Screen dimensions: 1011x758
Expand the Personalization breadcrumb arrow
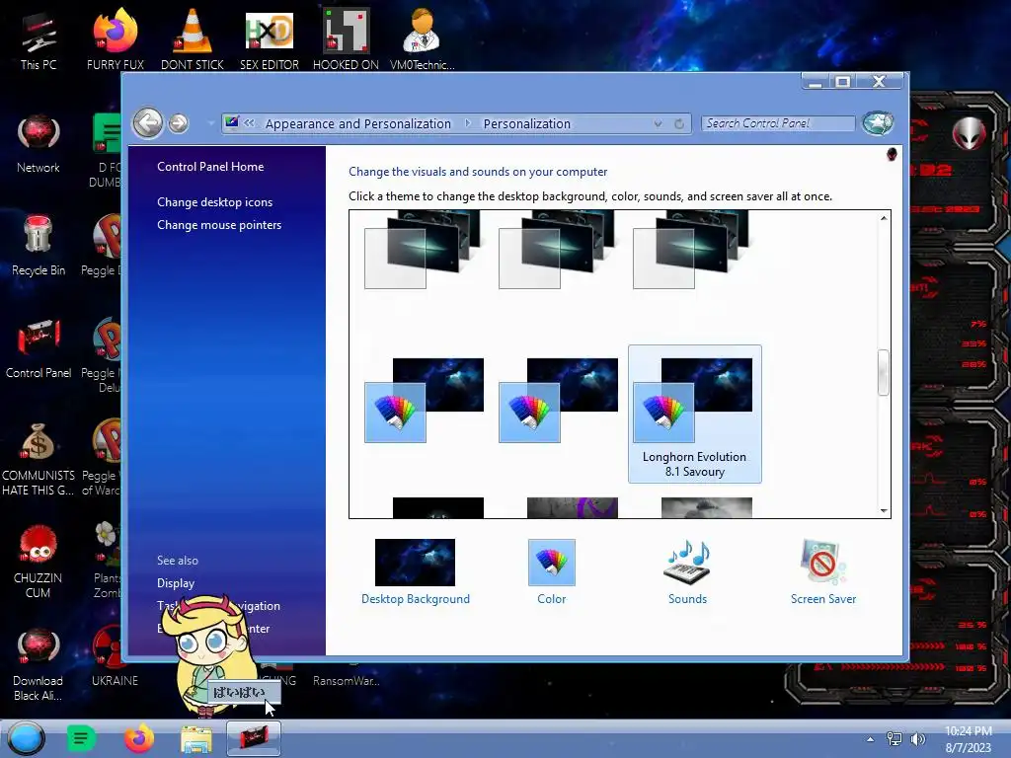pos(467,123)
